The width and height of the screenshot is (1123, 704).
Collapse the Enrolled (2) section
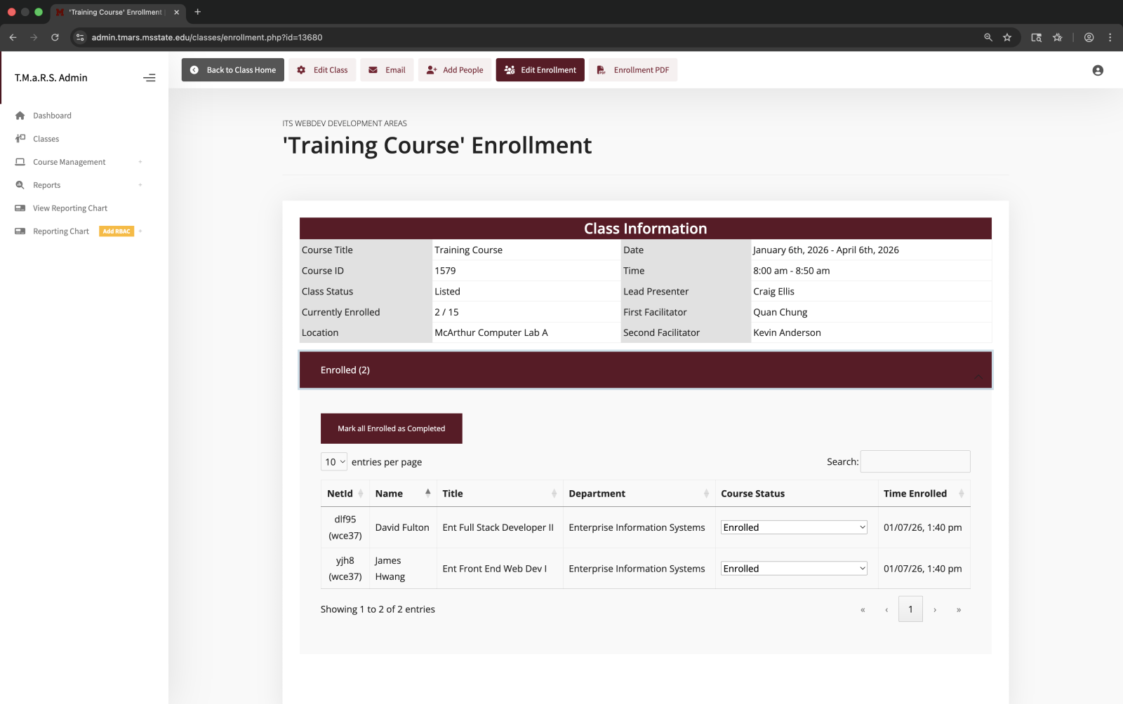pyautogui.click(x=978, y=377)
